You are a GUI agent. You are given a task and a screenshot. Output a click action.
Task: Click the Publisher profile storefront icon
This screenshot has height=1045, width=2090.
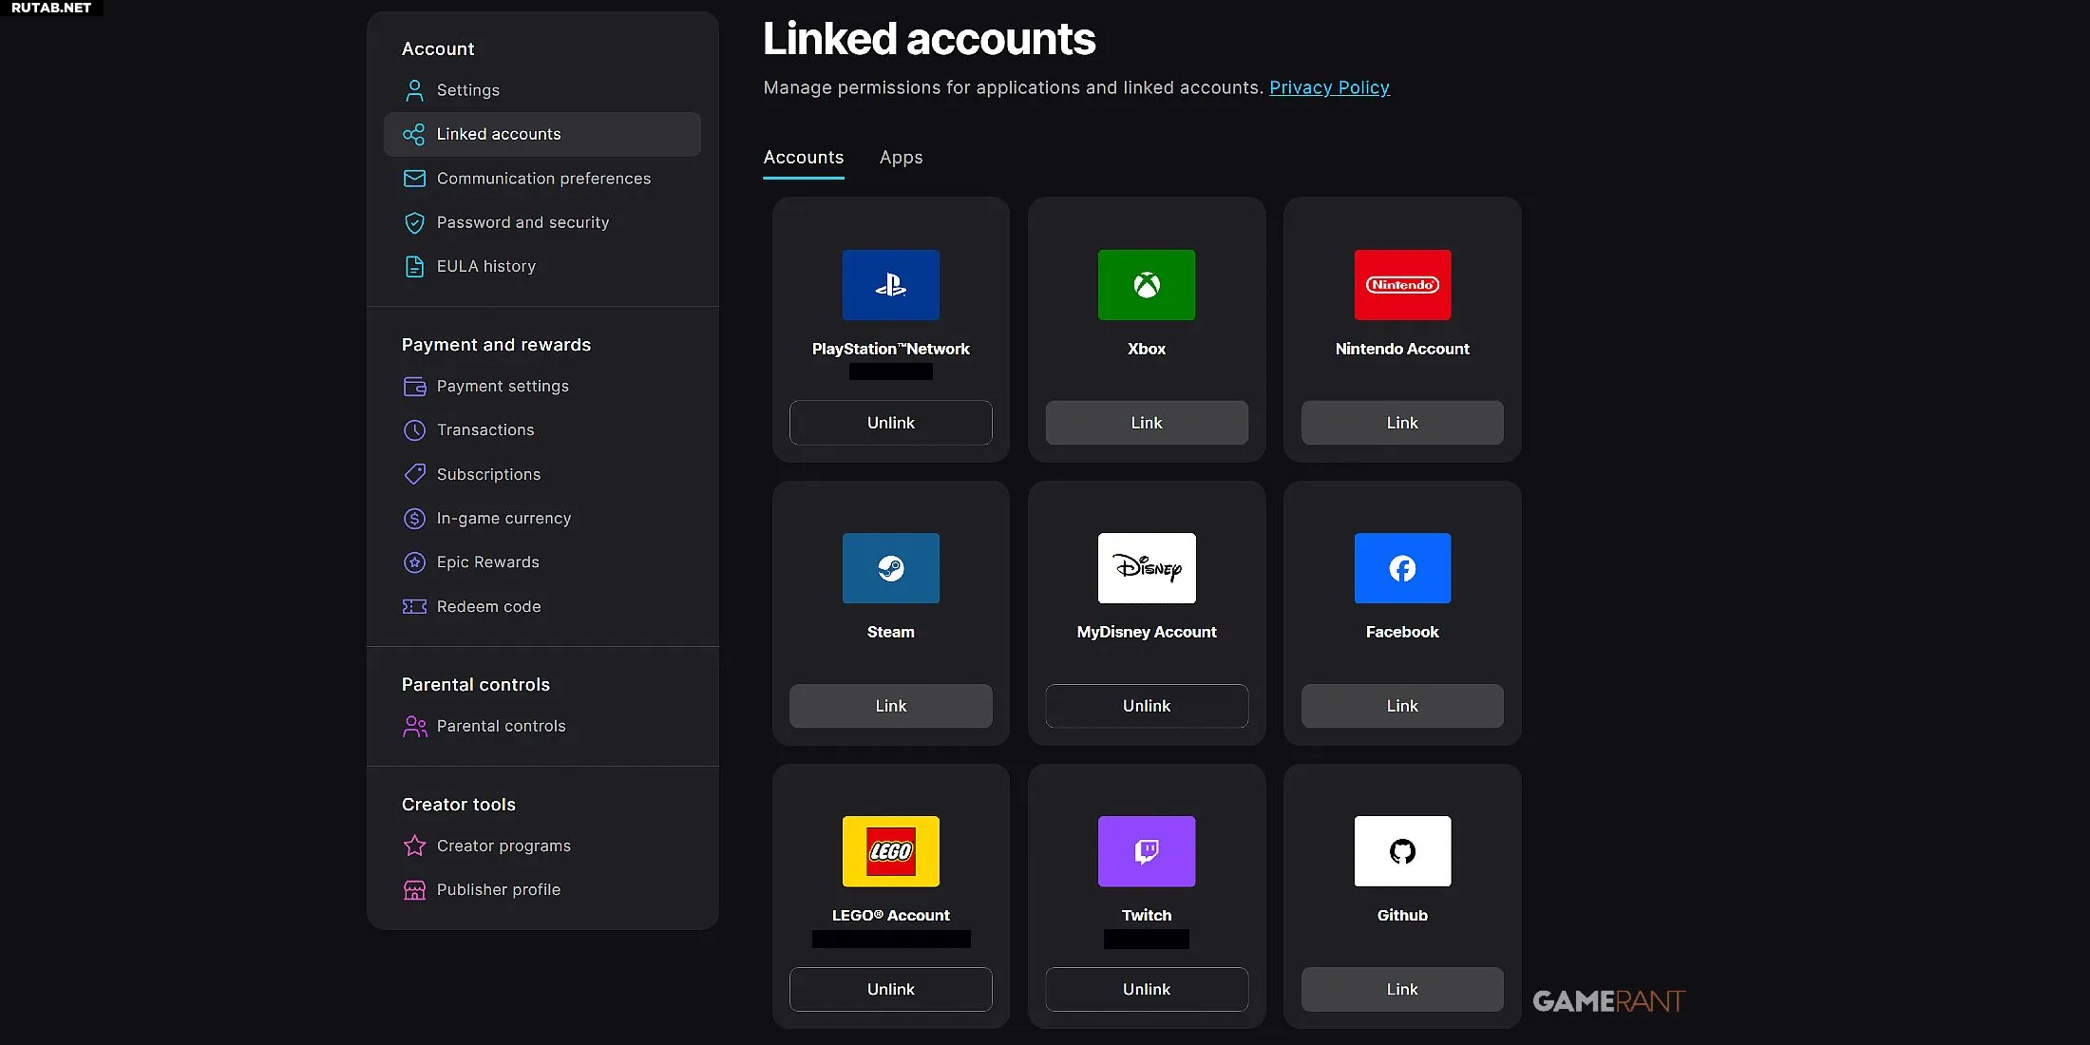click(x=414, y=890)
